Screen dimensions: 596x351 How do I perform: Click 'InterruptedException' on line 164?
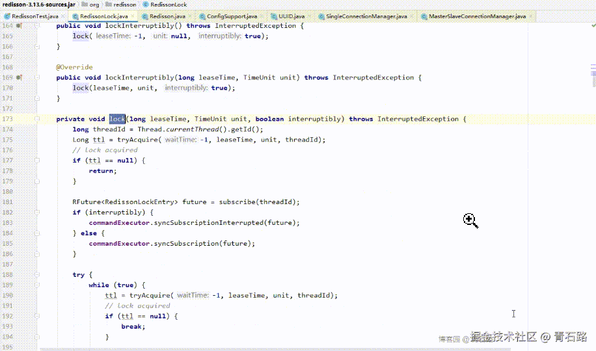point(256,26)
